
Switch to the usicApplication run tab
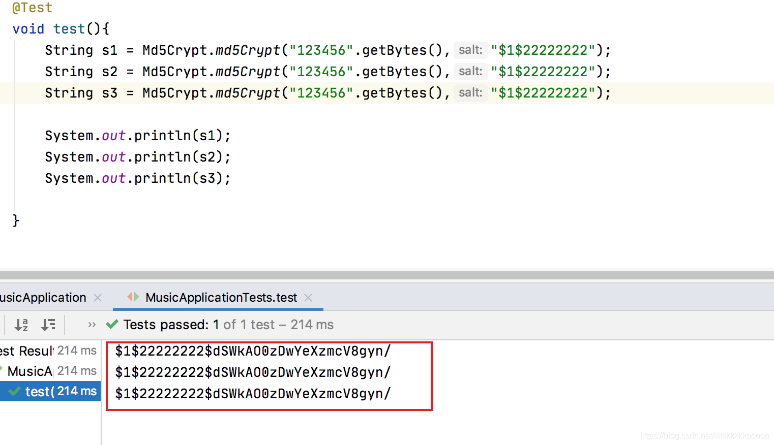pos(43,298)
